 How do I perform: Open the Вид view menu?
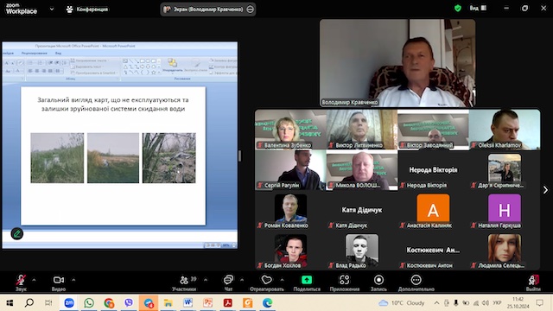(478, 8)
